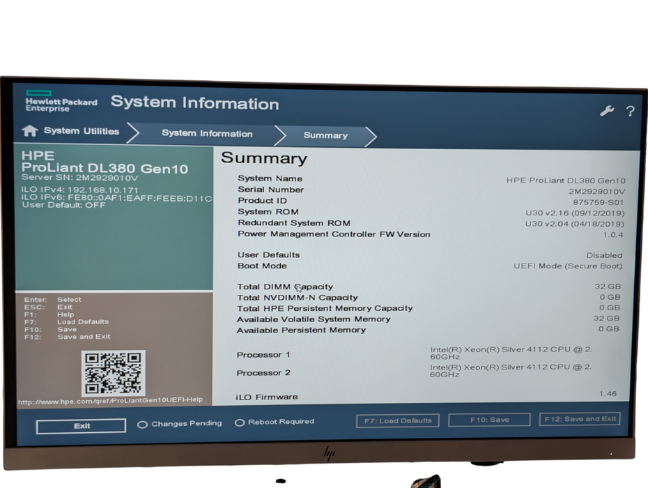The width and height of the screenshot is (648, 488).
Task: Click Boot Mode value UEFI Mode (Secure Boot)
Action: [568, 266]
